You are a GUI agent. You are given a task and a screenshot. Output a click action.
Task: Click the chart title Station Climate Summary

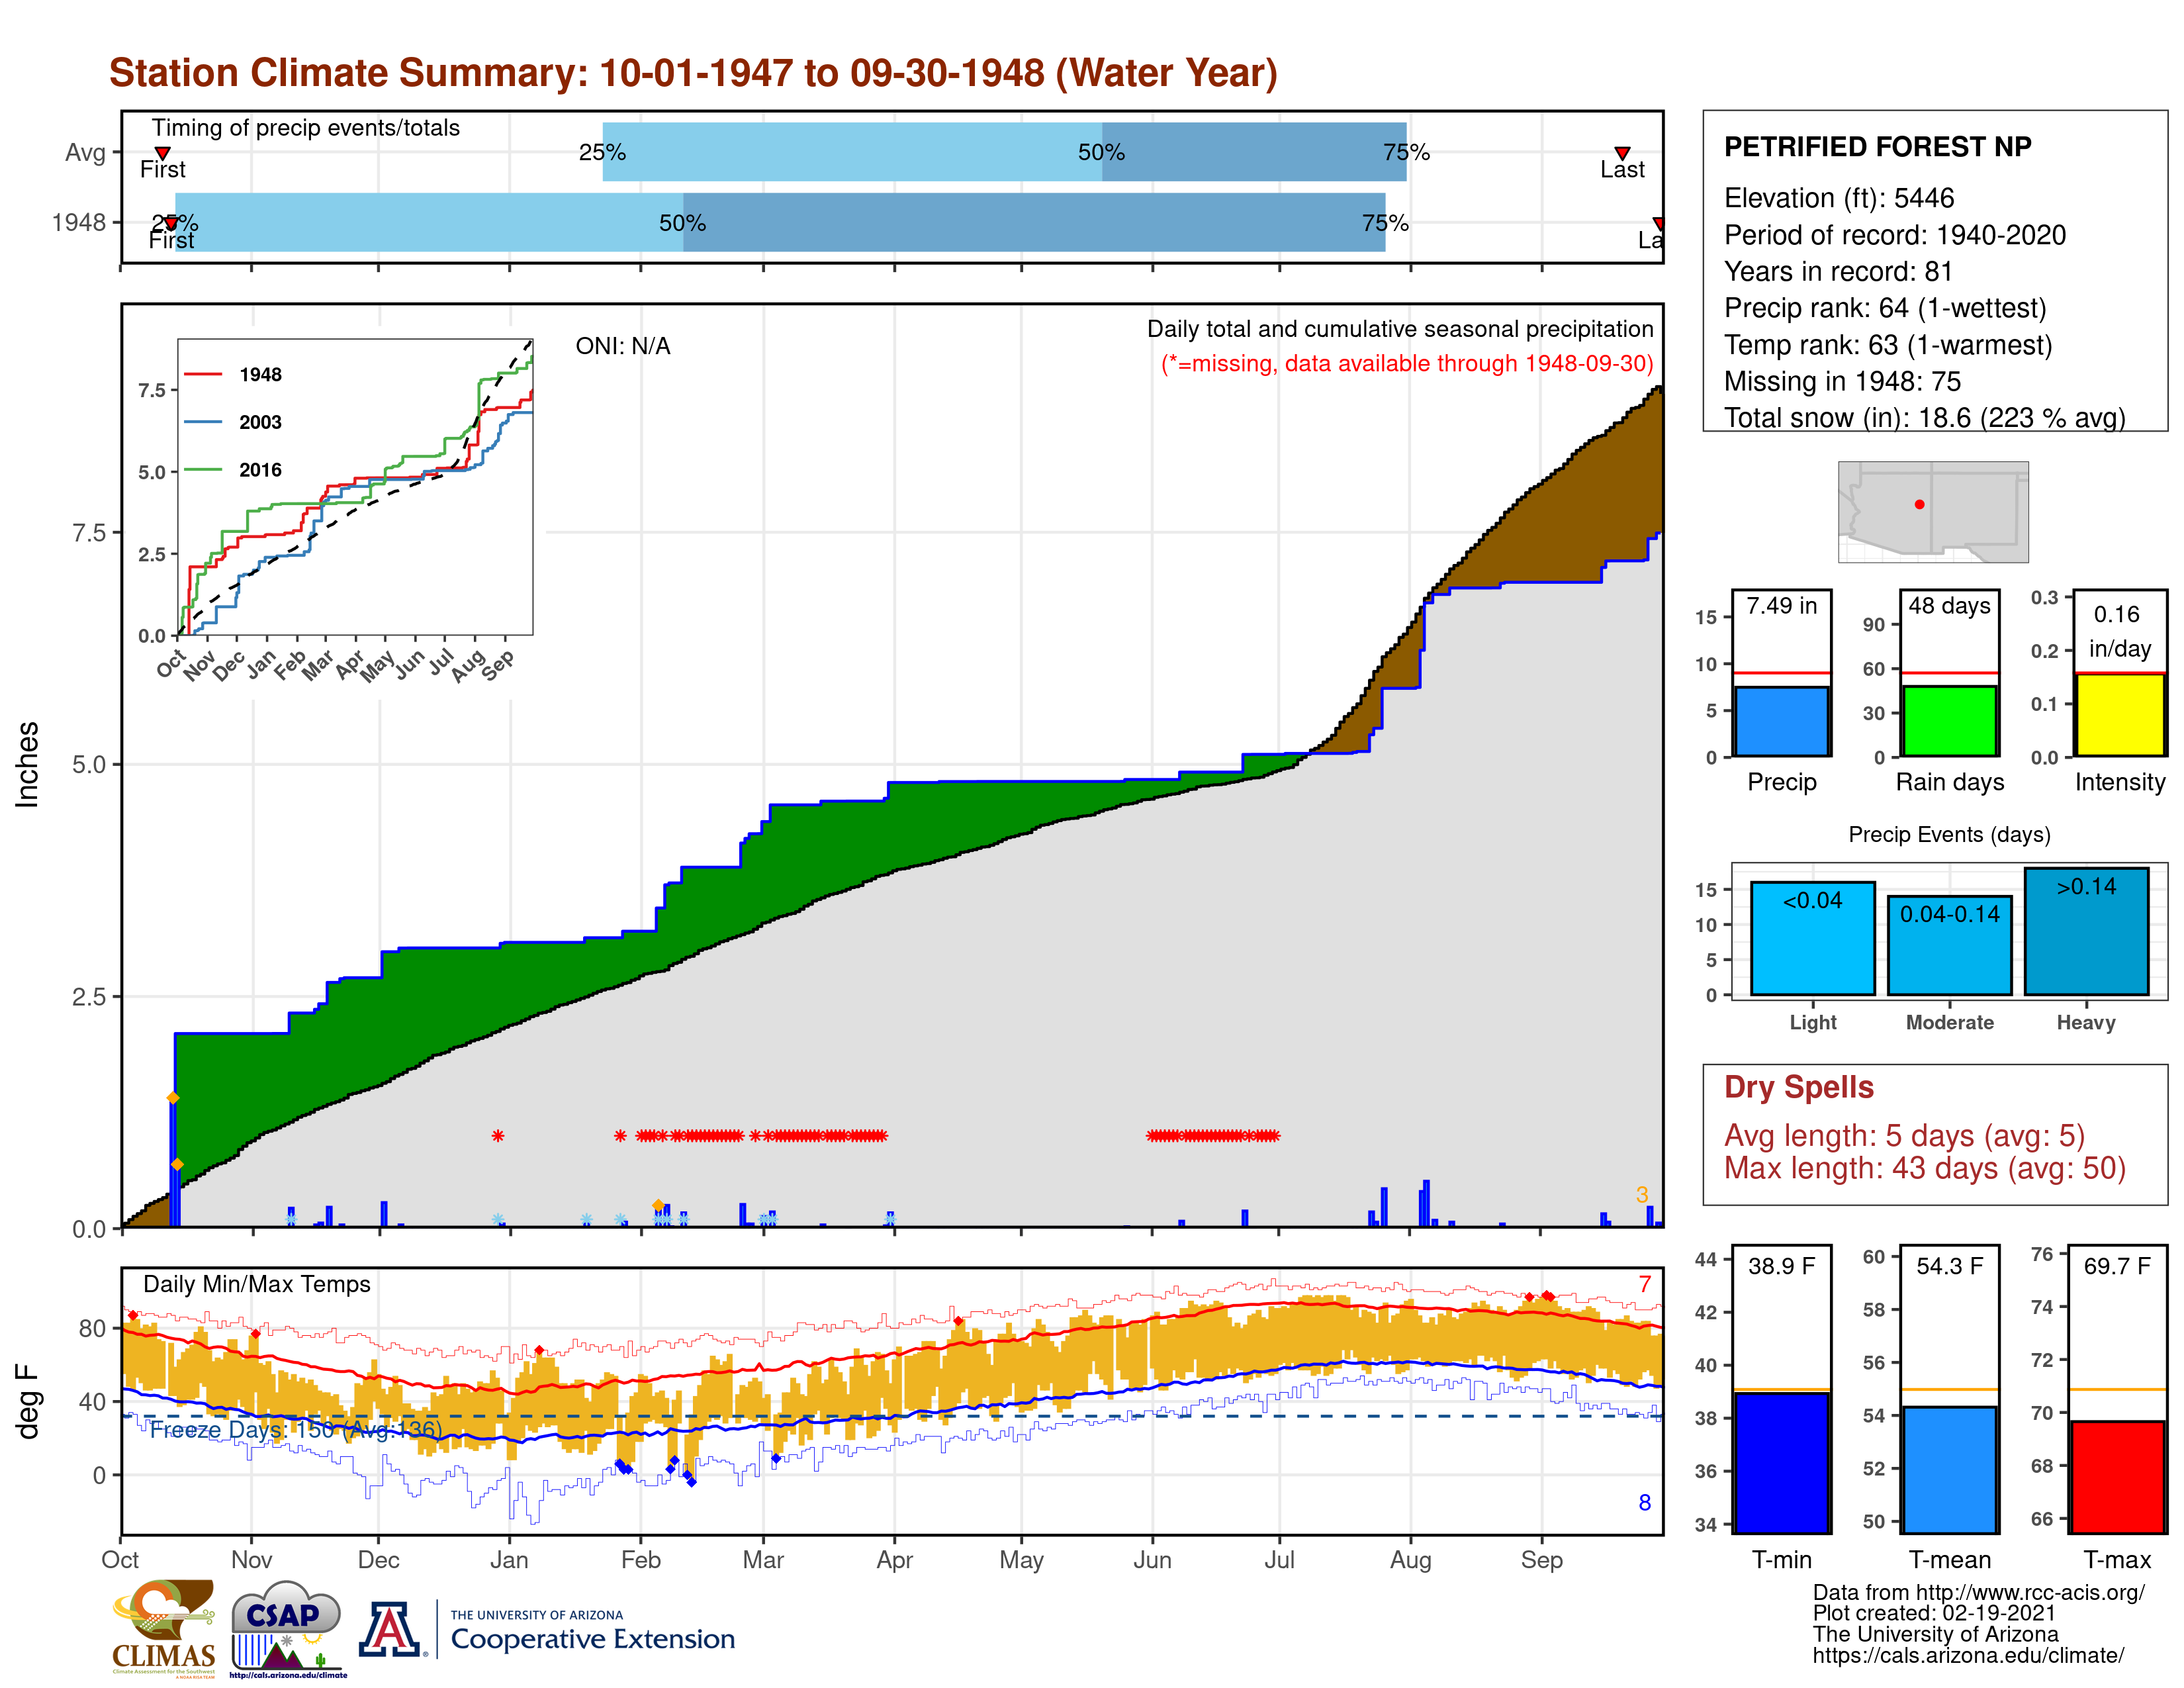[x=693, y=73]
